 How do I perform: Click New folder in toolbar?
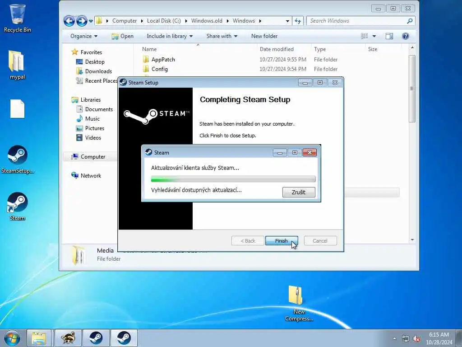(264, 36)
